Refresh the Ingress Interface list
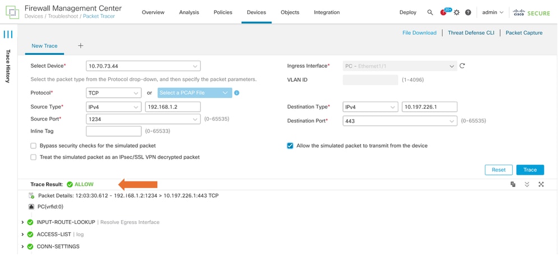The width and height of the screenshot is (560, 266). 462,66
